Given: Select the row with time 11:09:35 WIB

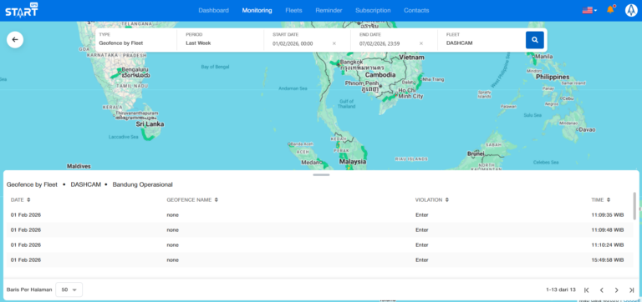Looking at the screenshot, I should [x=321, y=214].
